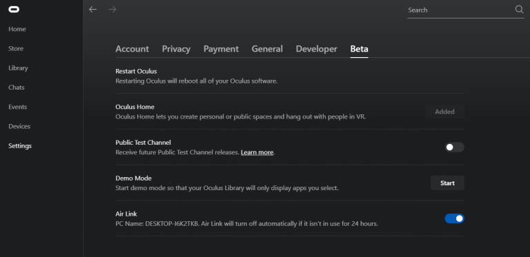530x257 pixels.
Task: Click the Added button for Oculus Home
Action: click(x=444, y=112)
